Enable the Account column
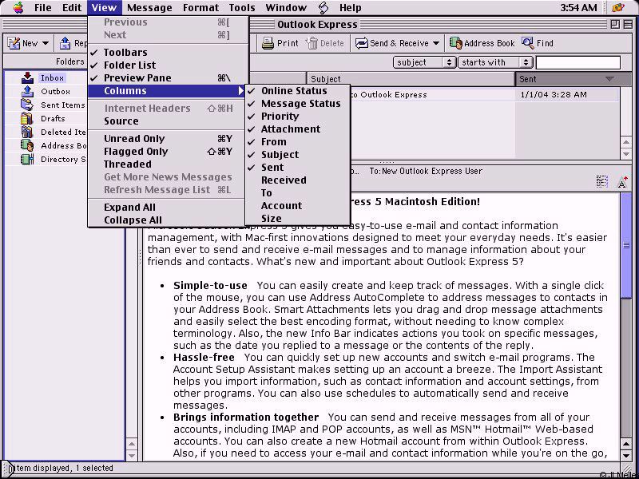The image size is (639, 479). pyautogui.click(x=297, y=206)
